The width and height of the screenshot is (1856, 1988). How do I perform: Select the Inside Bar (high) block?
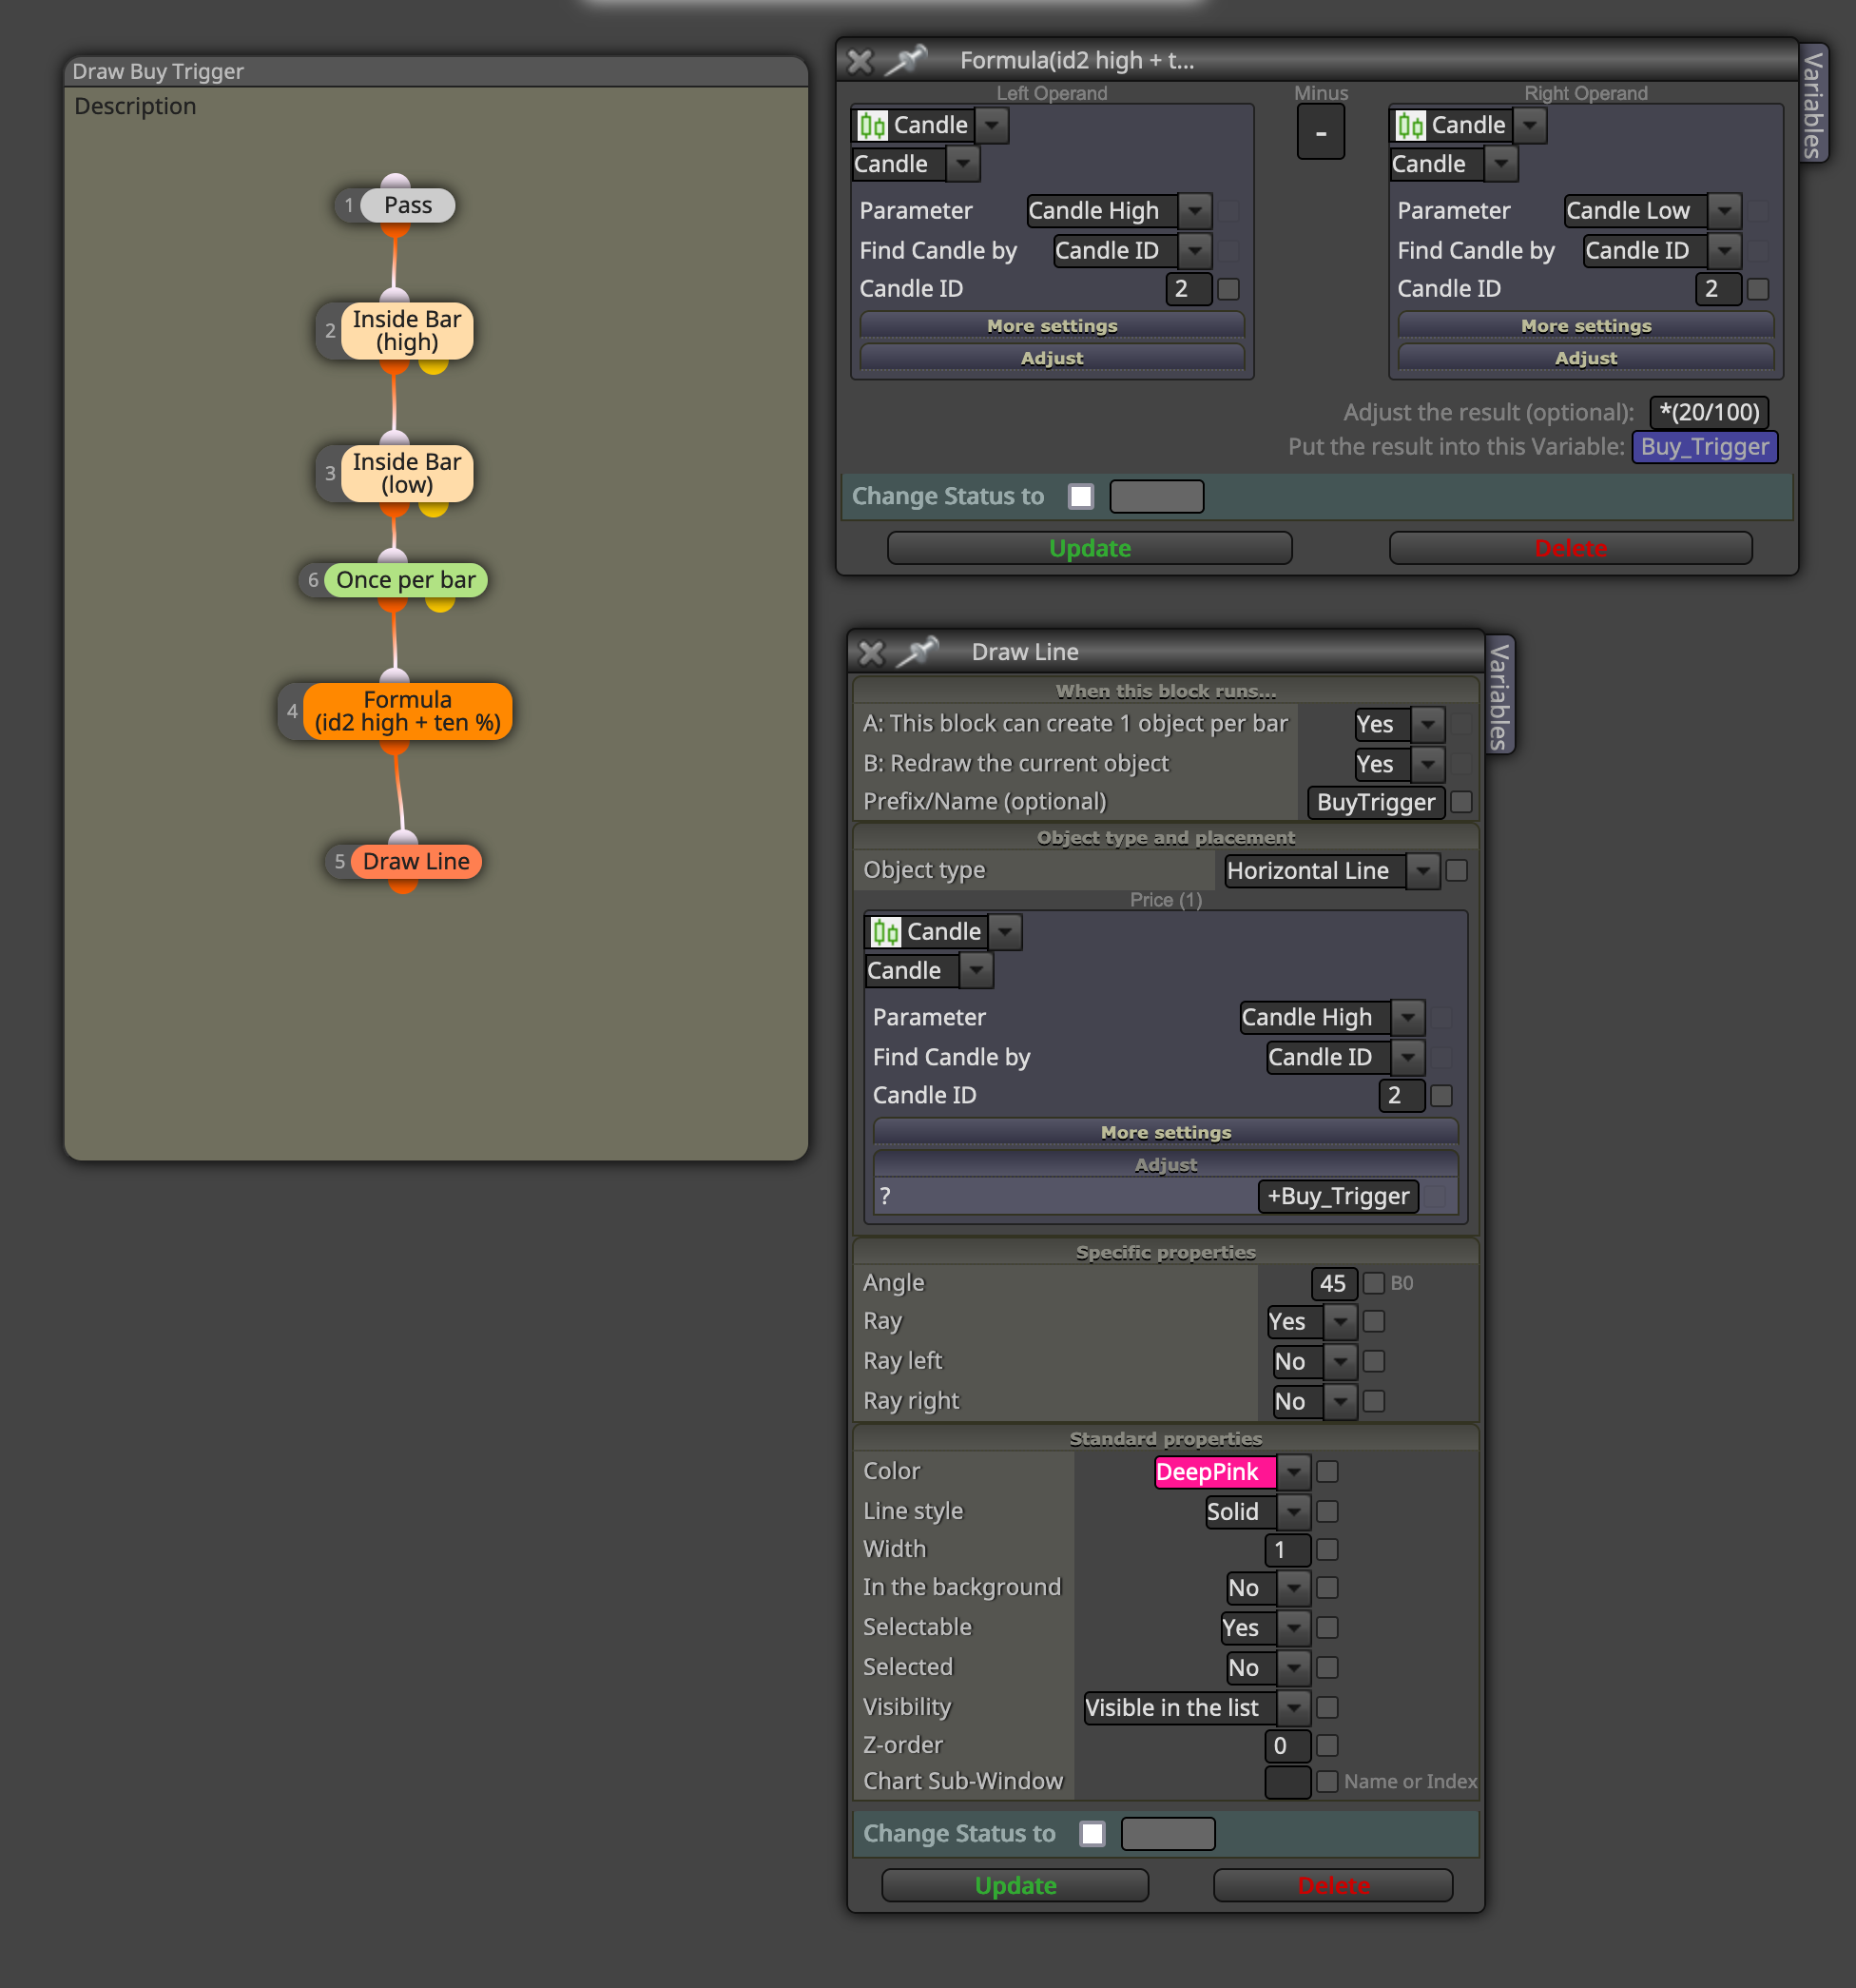click(x=407, y=331)
